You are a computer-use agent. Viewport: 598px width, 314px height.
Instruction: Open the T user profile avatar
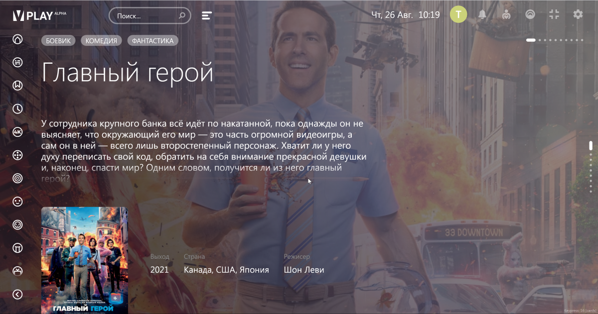(458, 14)
